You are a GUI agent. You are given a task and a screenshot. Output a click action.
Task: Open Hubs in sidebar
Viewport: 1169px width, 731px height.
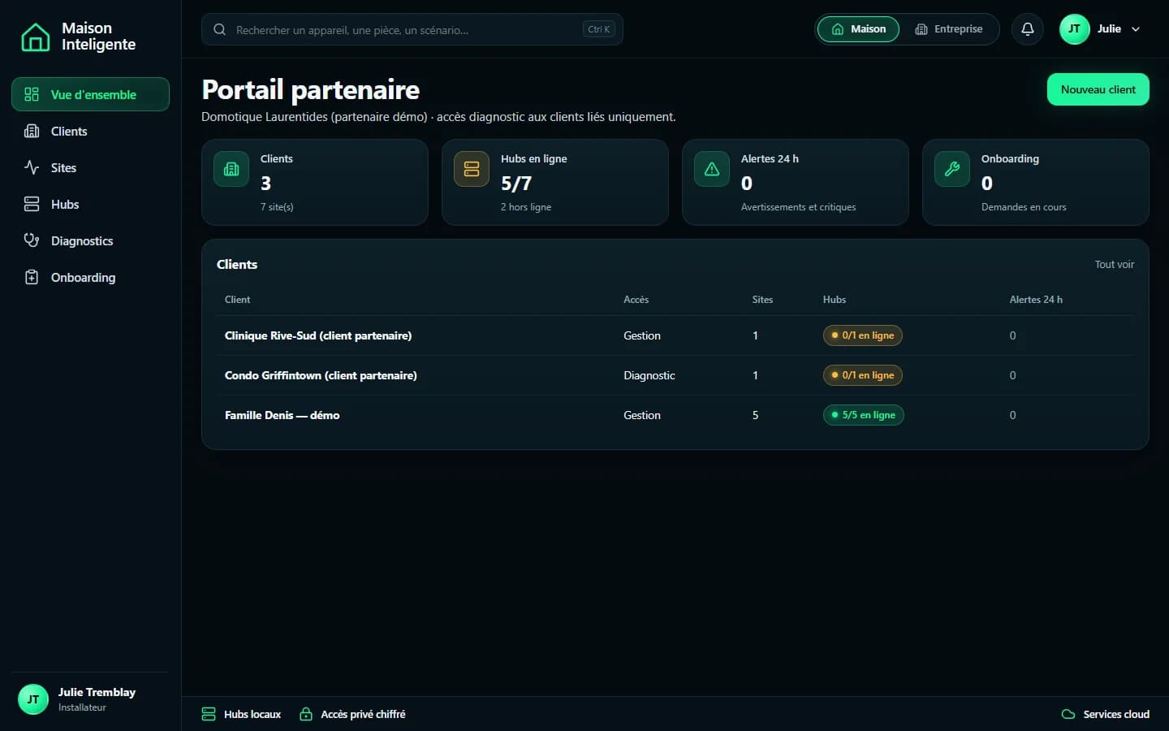pyautogui.click(x=90, y=204)
